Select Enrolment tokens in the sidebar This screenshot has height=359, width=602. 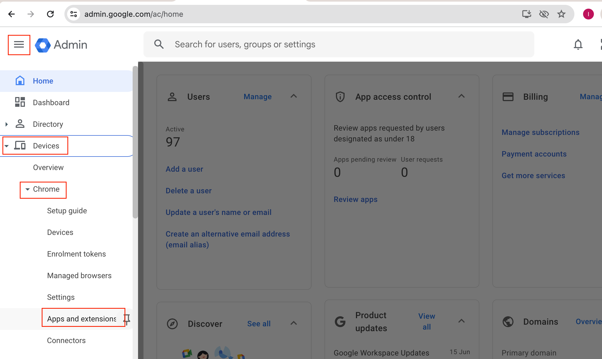tap(76, 254)
